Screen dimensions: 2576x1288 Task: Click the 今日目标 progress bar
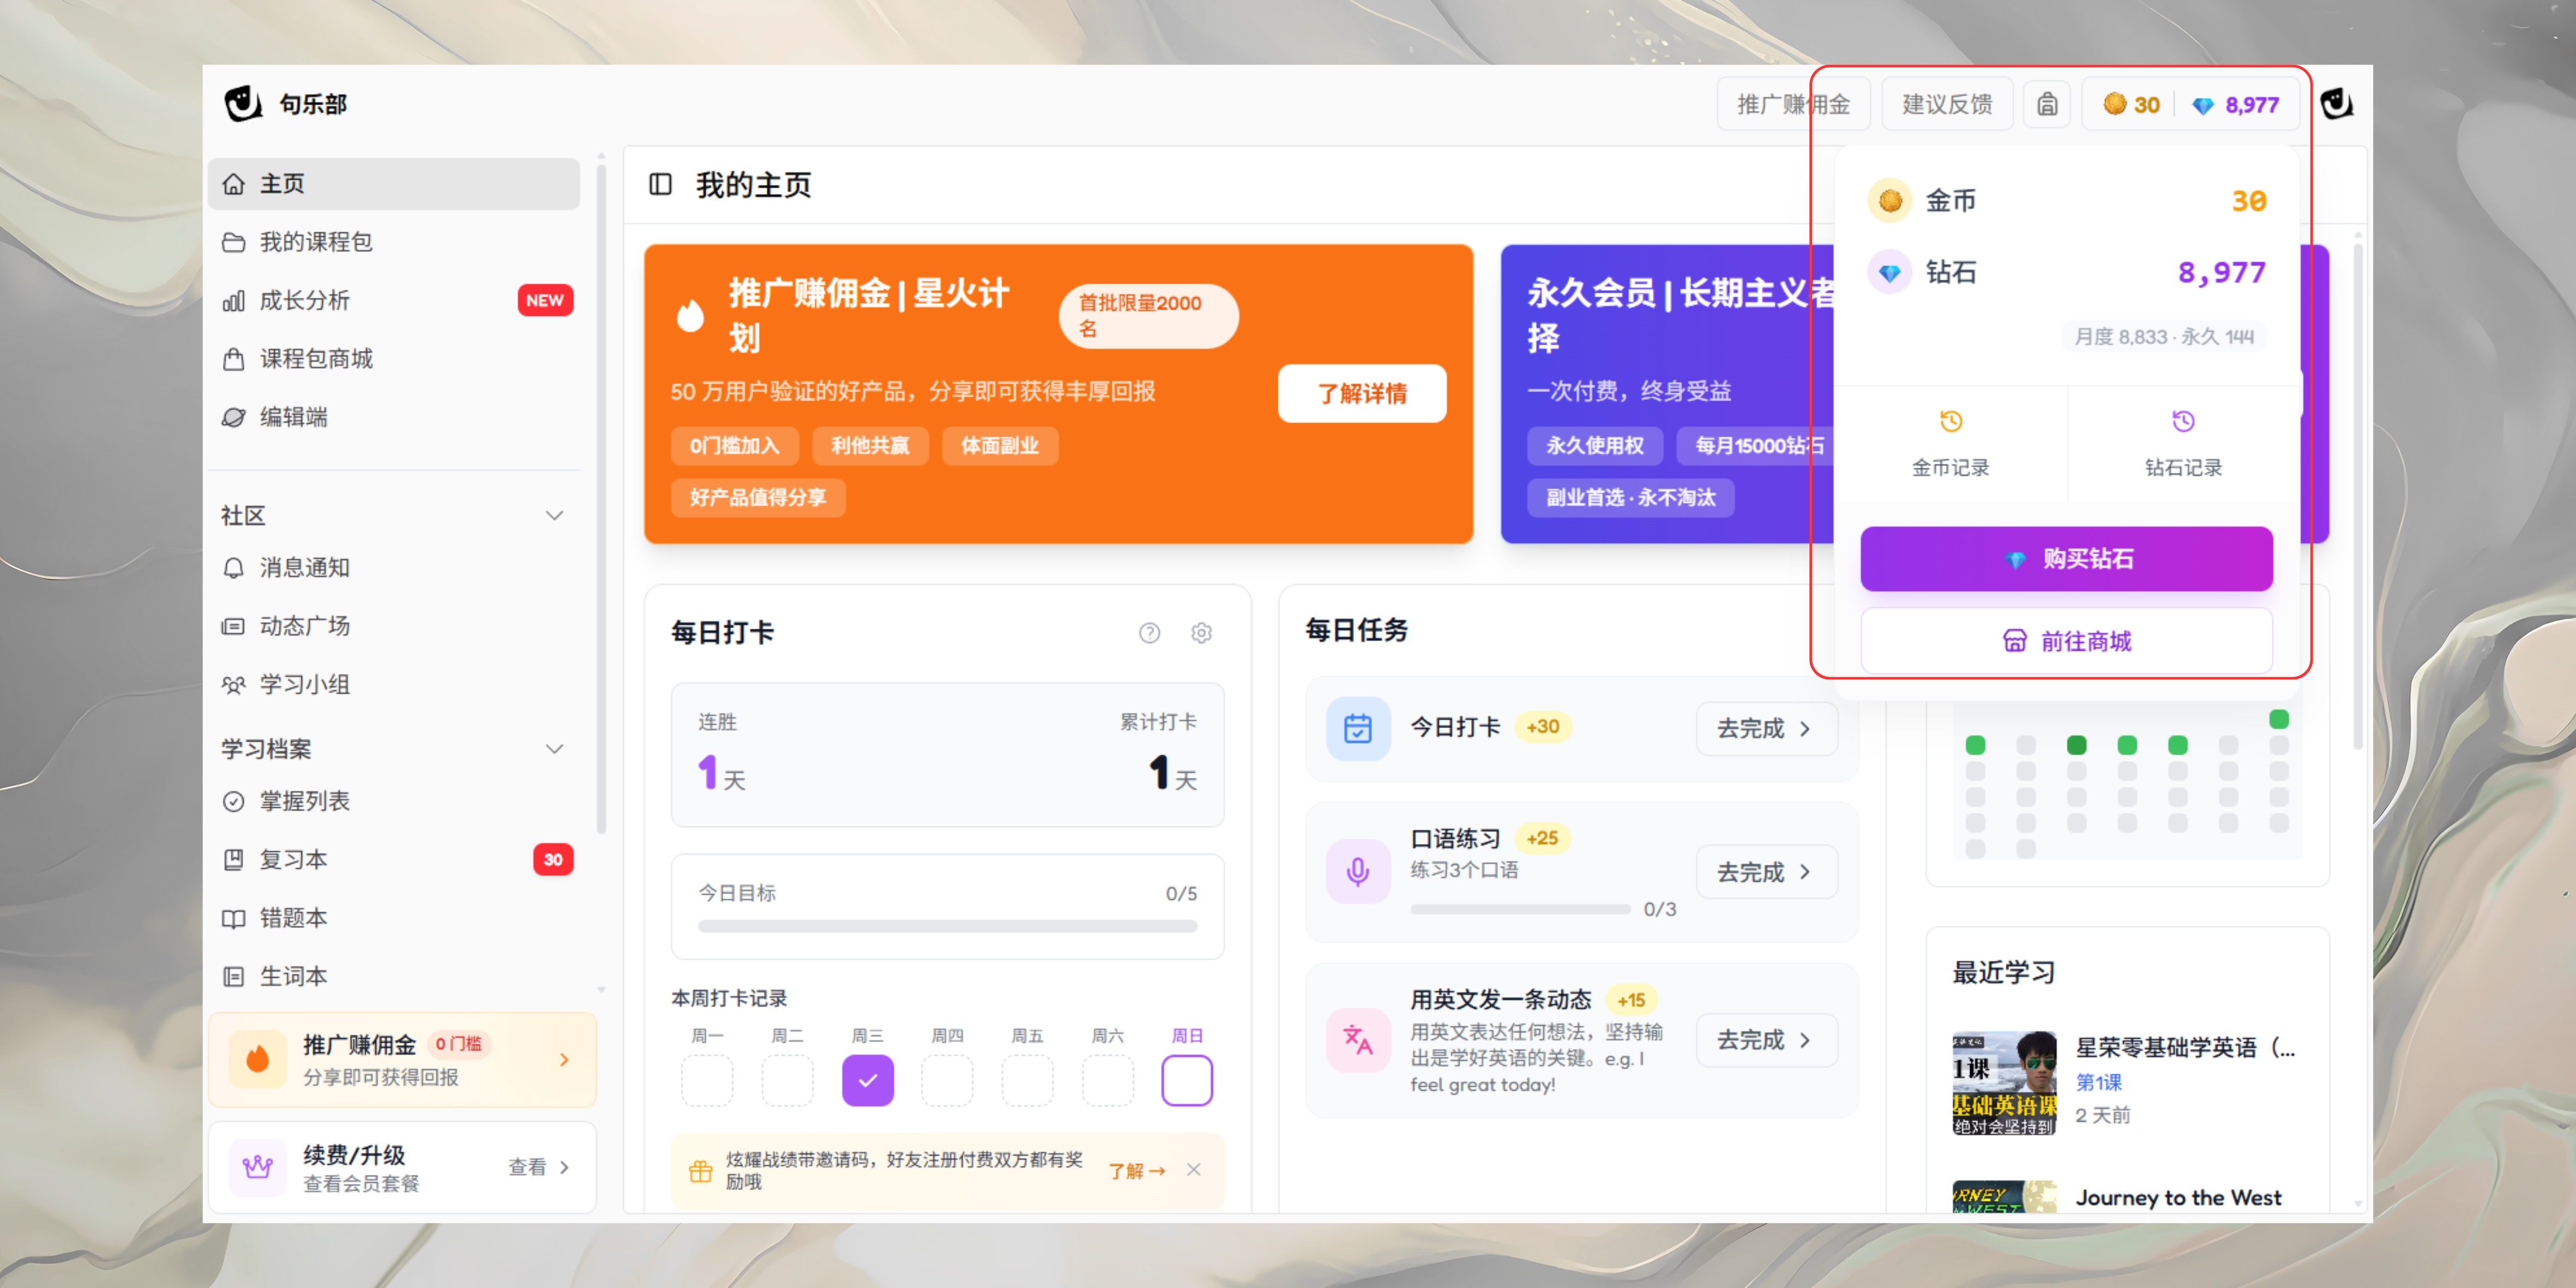[x=947, y=926]
